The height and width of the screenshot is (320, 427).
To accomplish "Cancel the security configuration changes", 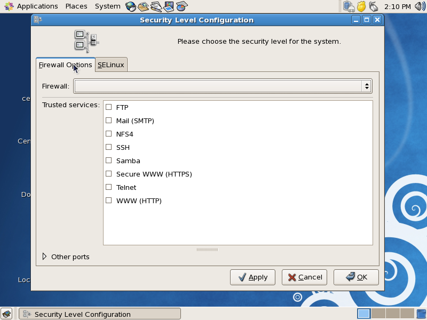I will pos(304,277).
